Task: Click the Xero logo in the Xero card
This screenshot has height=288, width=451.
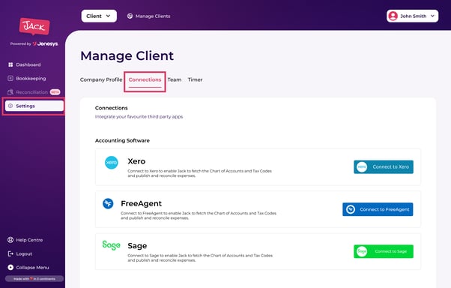Action: (x=112, y=163)
